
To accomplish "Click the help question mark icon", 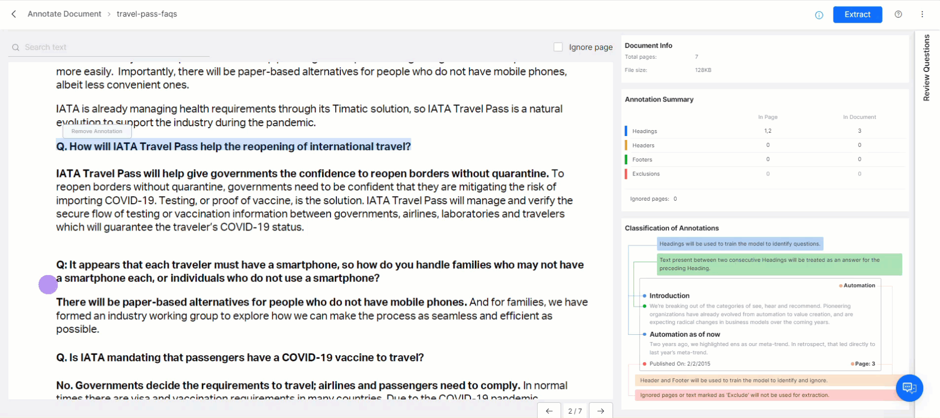I will 898,14.
